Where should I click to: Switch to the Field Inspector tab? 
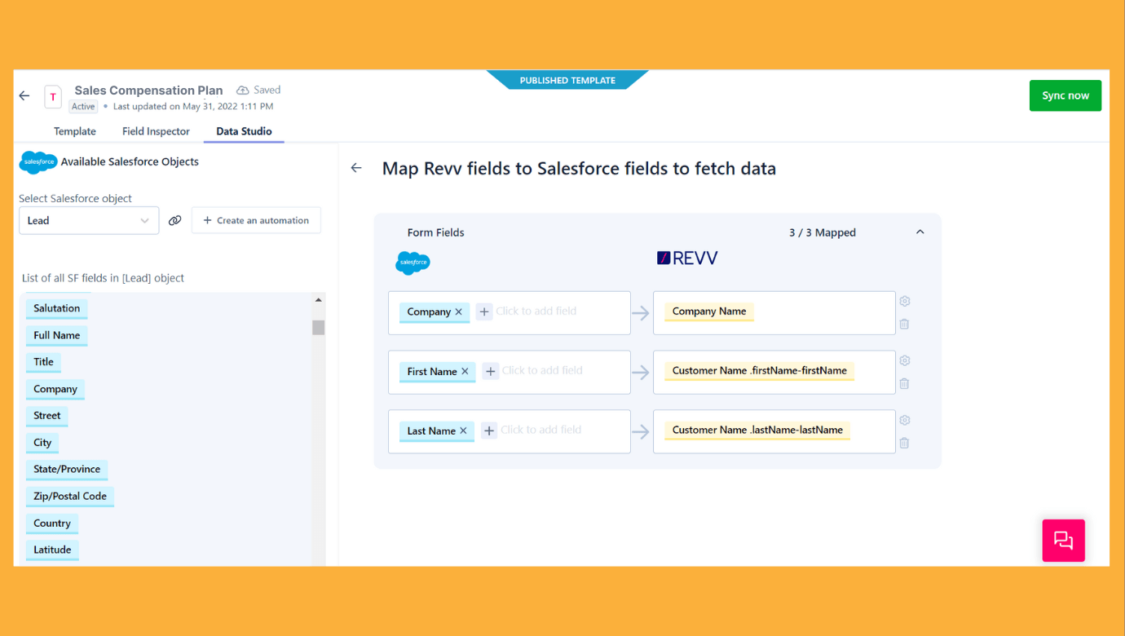pos(156,131)
